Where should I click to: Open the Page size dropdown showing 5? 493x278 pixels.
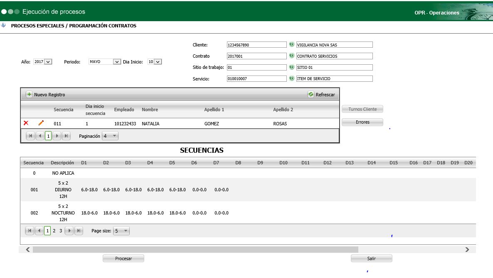(121, 231)
